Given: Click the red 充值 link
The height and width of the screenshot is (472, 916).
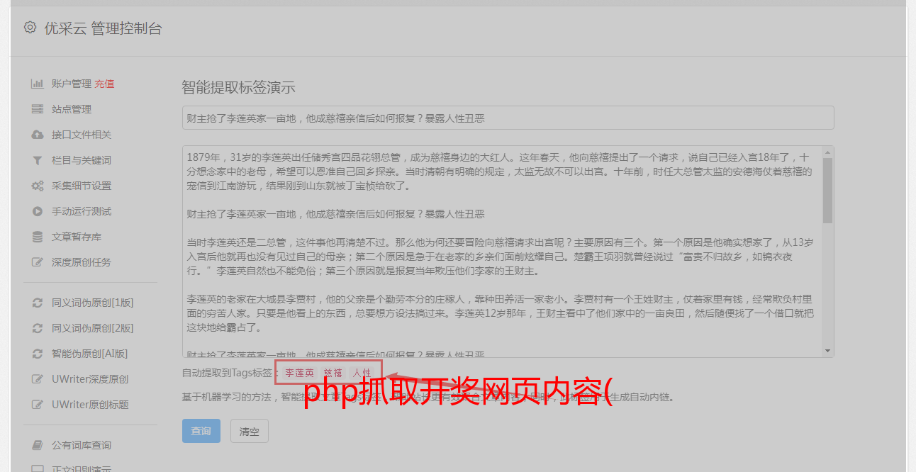Looking at the screenshot, I should (104, 84).
